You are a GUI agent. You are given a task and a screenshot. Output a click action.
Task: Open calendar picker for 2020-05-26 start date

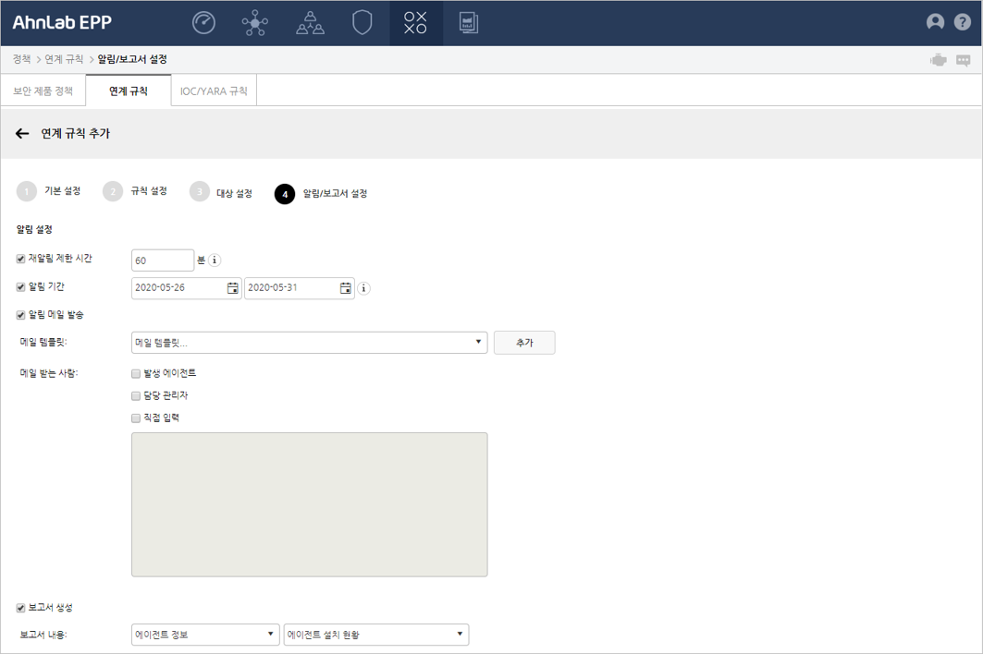(x=233, y=288)
